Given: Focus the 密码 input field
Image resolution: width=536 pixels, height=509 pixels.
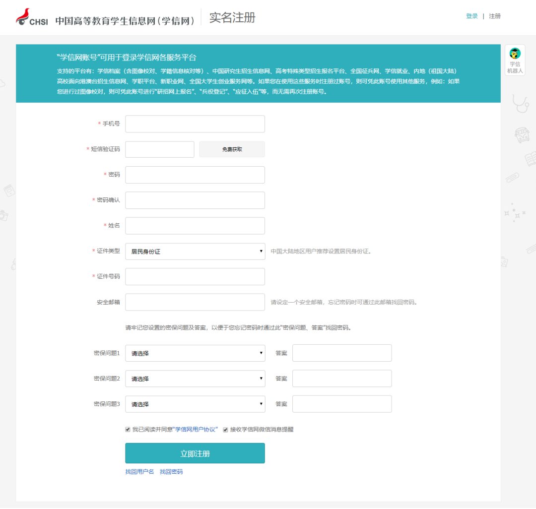Looking at the screenshot, I should (x=195, y=175).
